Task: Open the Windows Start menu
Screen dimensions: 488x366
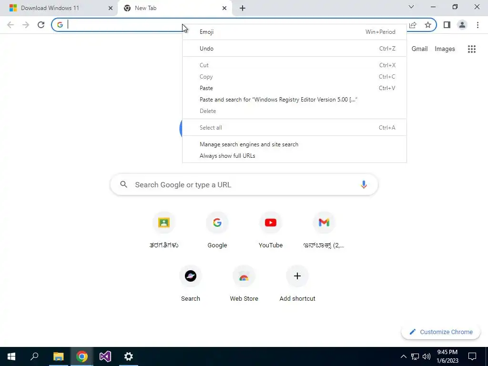Action: 11,356
